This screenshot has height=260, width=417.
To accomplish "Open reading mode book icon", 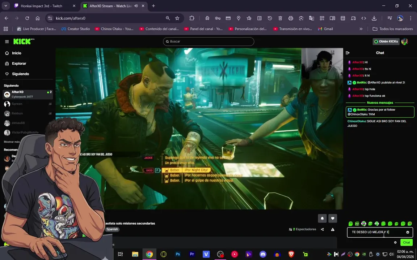I will click(332, 18).
